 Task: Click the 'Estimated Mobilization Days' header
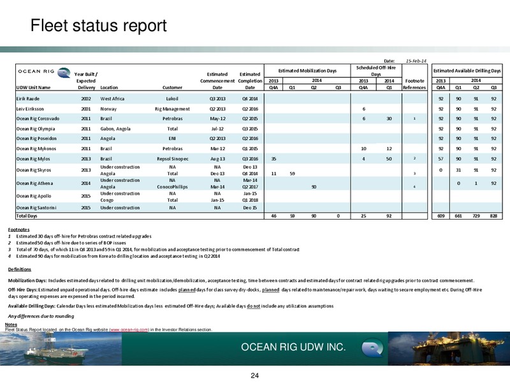pyautogui.click(x=307, y=71)
